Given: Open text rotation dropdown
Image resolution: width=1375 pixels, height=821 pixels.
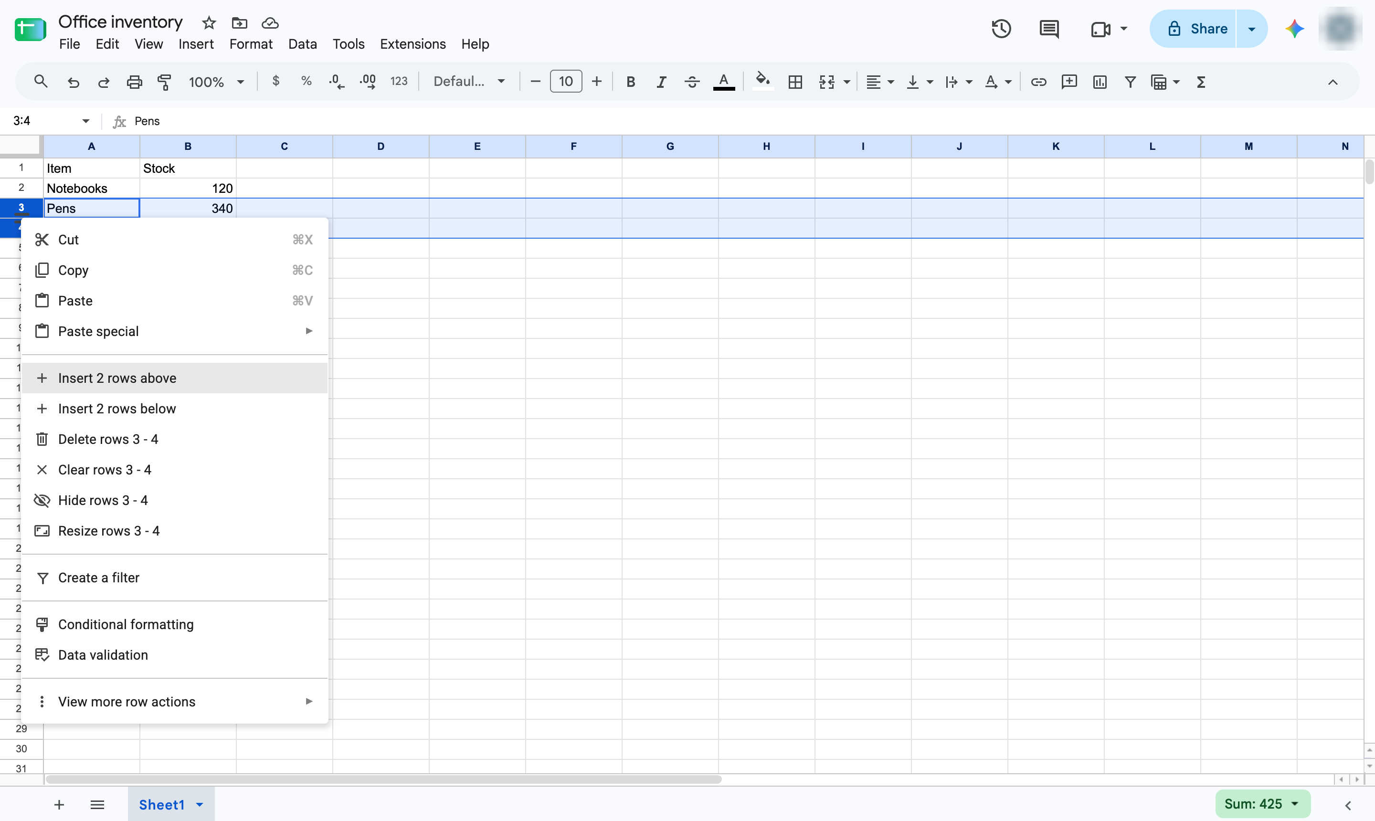Looking at the screenshot, I should click(x=998, y=82).
